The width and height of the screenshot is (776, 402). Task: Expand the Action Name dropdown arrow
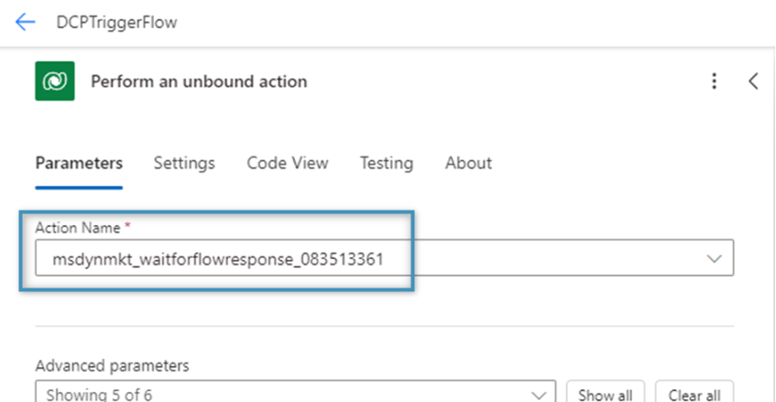click(714, 258)
